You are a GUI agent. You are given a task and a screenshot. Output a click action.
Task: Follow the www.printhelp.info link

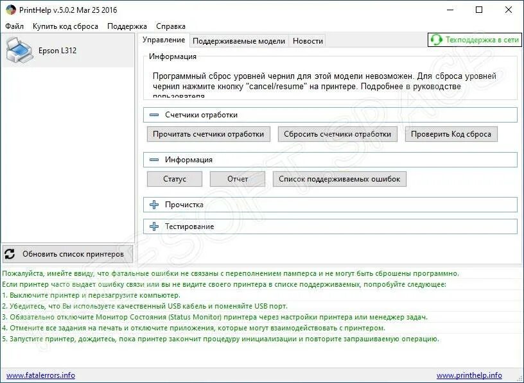point(471,375)
